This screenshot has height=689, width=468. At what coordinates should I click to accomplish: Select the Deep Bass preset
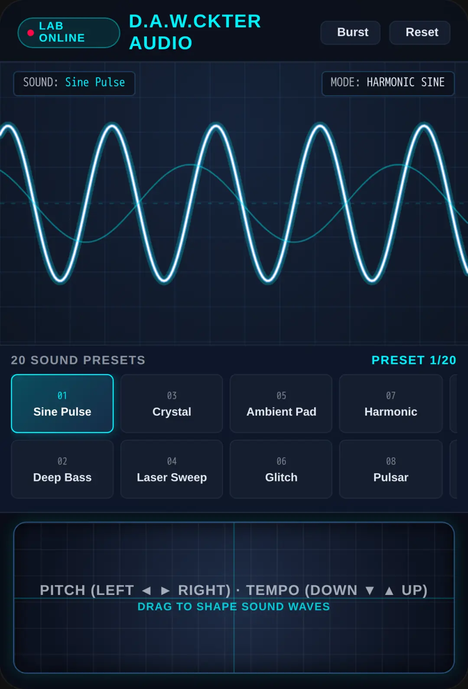coord(62,469)
